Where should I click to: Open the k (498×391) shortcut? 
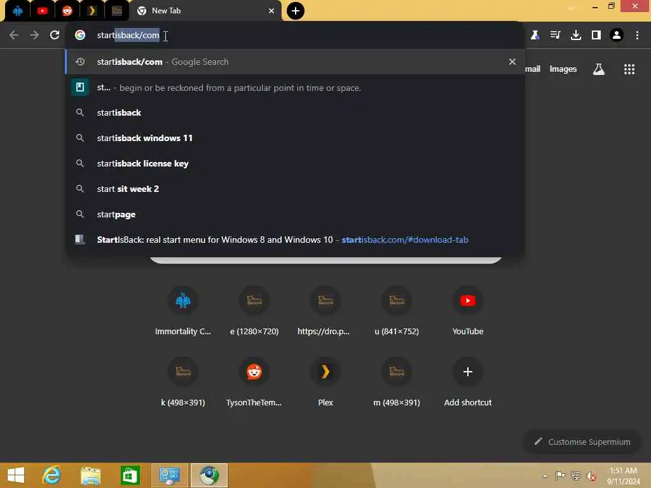coord(182,382)
